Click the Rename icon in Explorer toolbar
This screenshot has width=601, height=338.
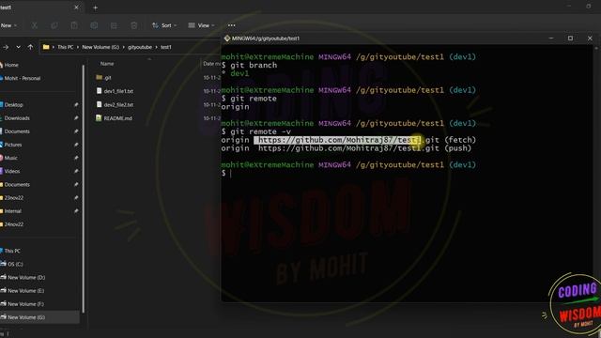[x=94, y=25]
